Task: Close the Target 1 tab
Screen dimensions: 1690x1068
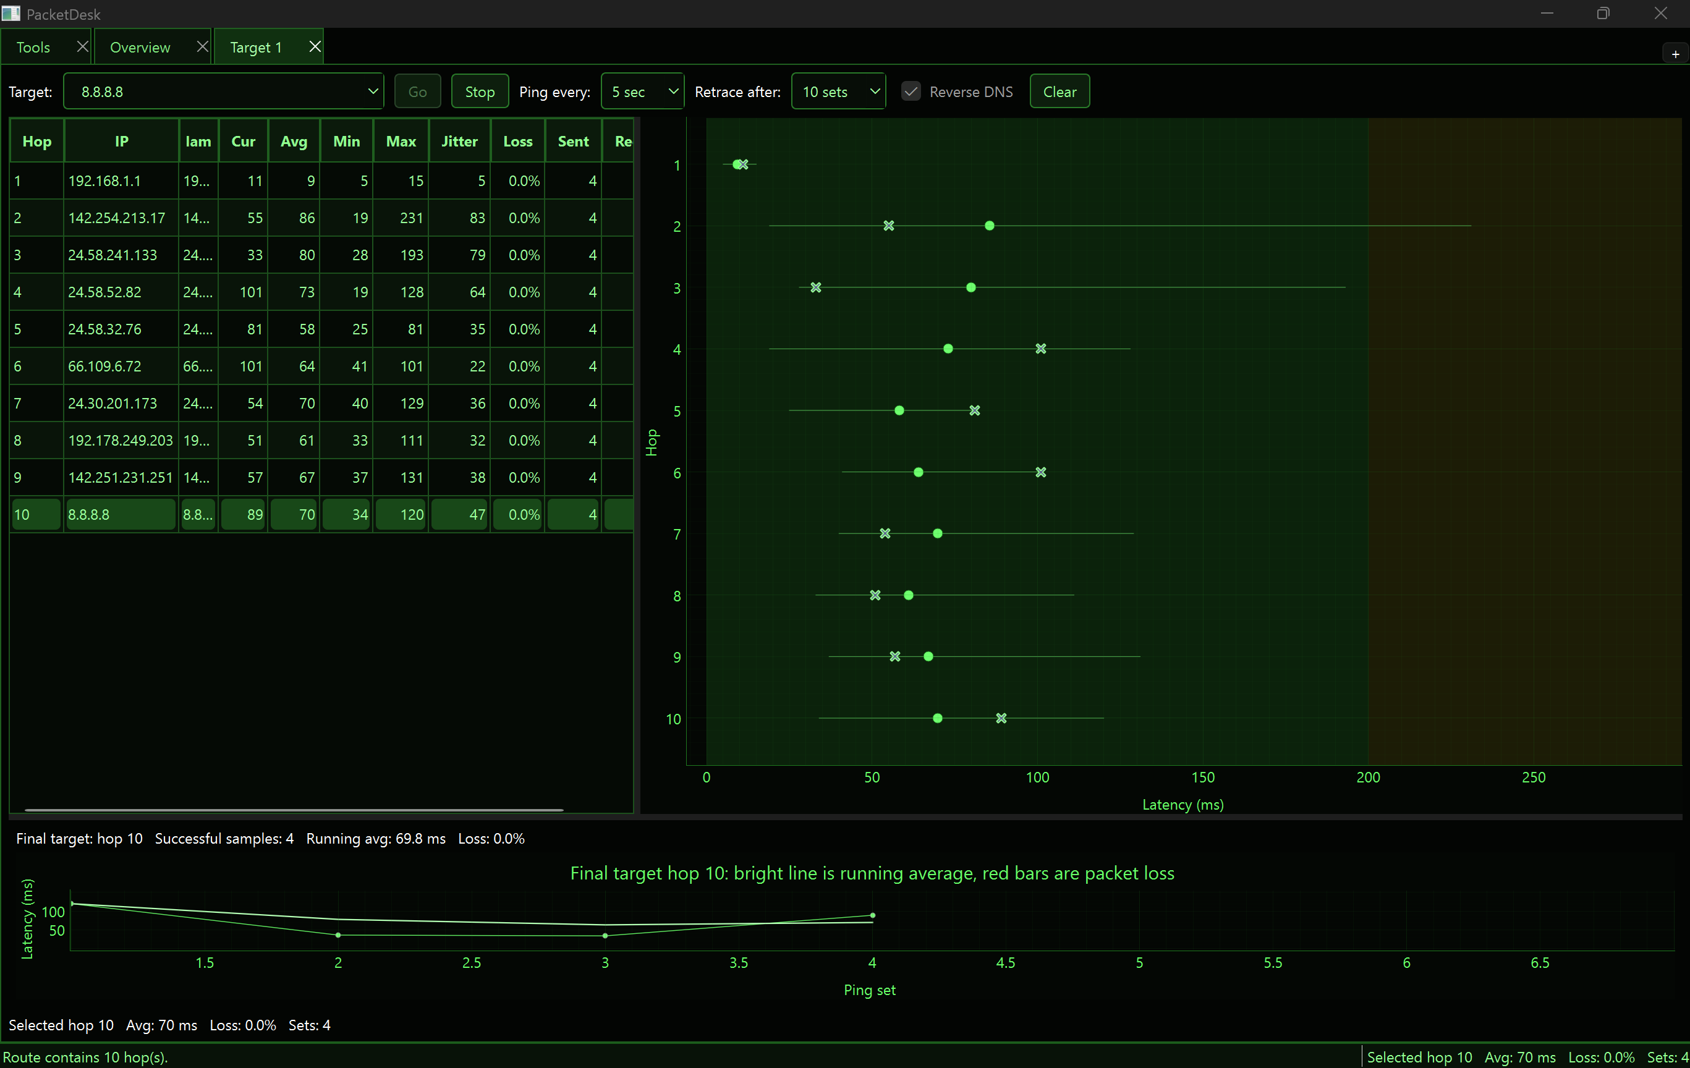Action: [315, 46]
